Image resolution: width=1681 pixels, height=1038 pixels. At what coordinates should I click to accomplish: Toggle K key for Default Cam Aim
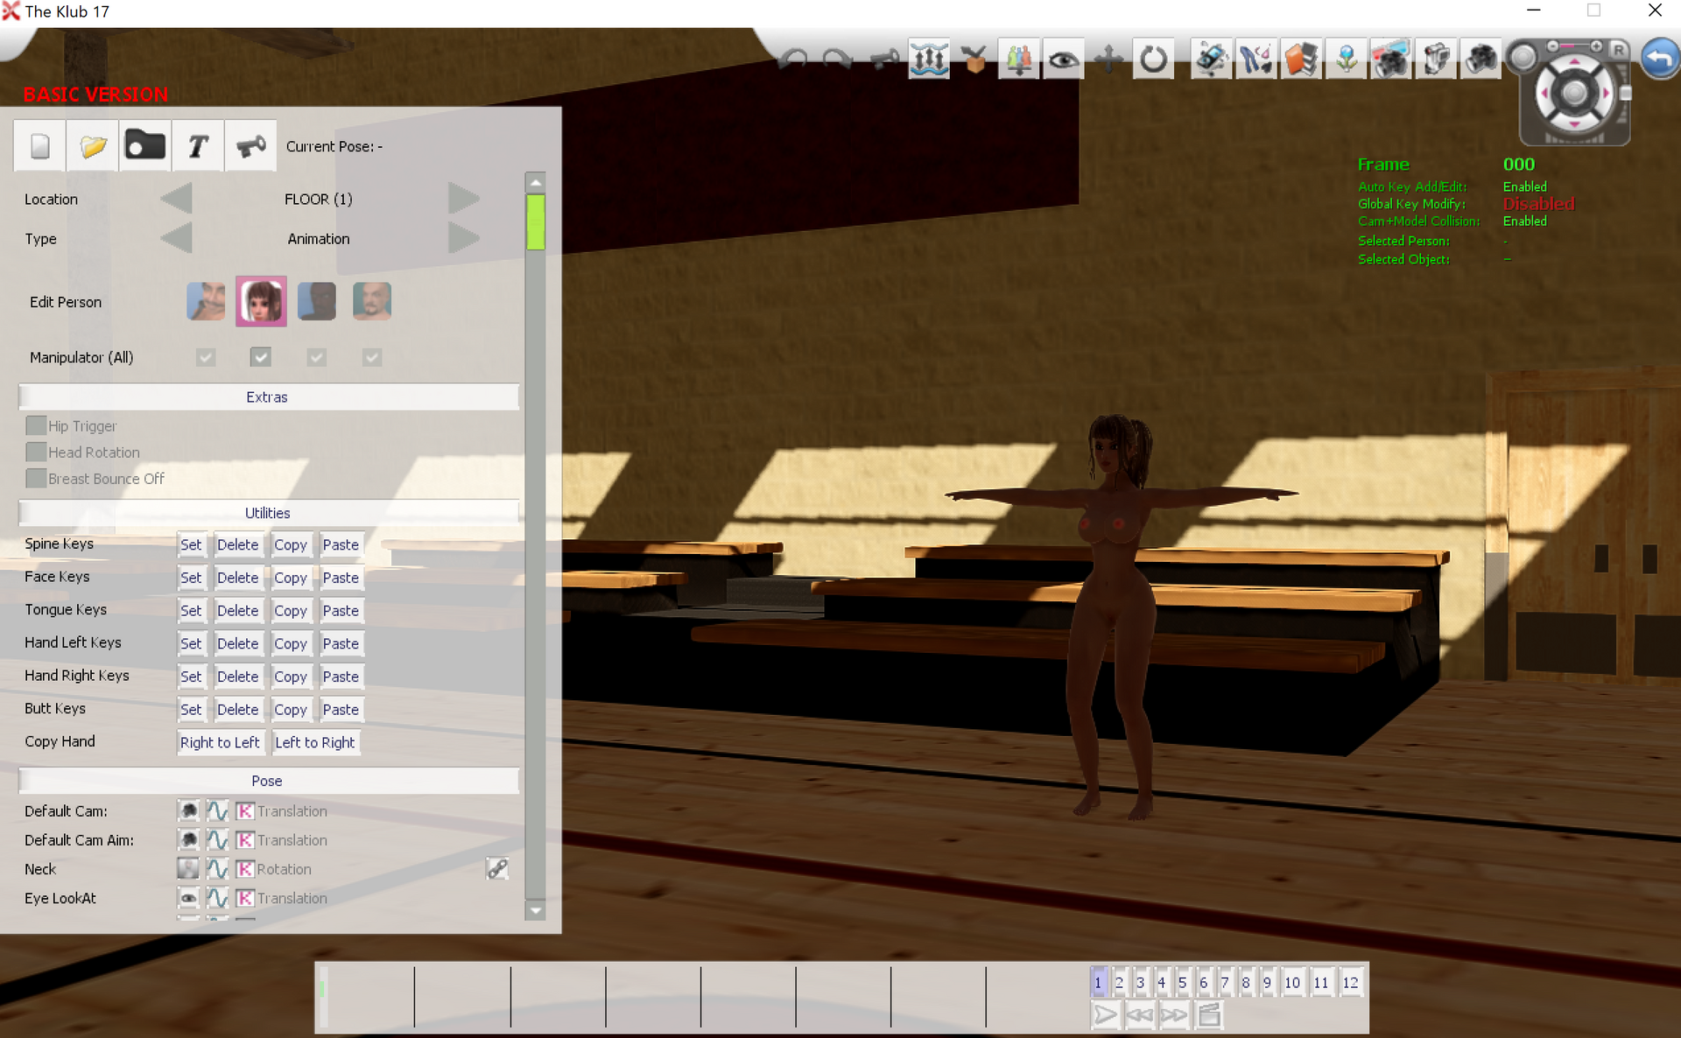tap(245, 840)
